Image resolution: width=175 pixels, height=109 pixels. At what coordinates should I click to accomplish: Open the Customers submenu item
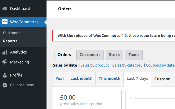[12, 33]
